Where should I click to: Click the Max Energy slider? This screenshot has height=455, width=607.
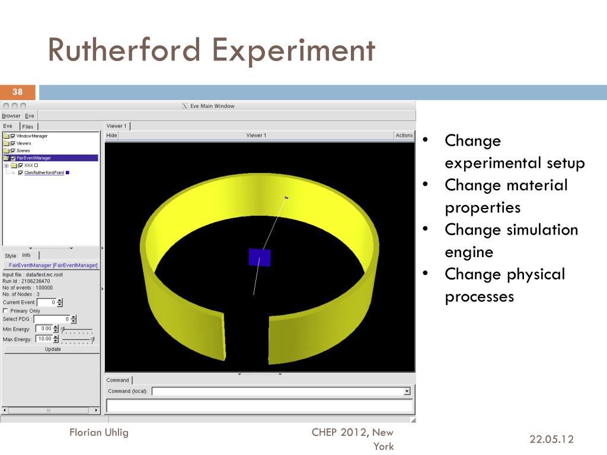point(77,339)
